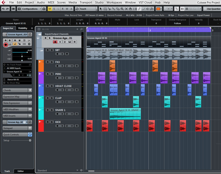Enable monitor on HIHAT CLOSE track
Image resolution: width=221 pixels, height=174 pixels.
coord(62,90)
